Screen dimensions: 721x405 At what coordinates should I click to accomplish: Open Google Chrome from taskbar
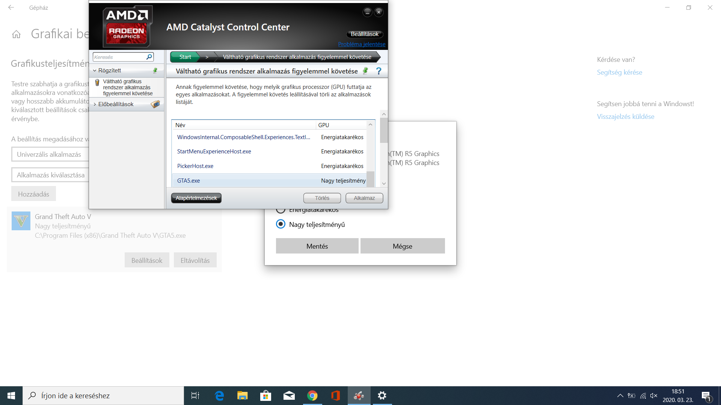[312, 396]
